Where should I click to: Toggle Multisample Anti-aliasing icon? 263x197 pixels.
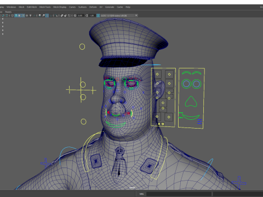pyautogui.click(x=47, y=15)
